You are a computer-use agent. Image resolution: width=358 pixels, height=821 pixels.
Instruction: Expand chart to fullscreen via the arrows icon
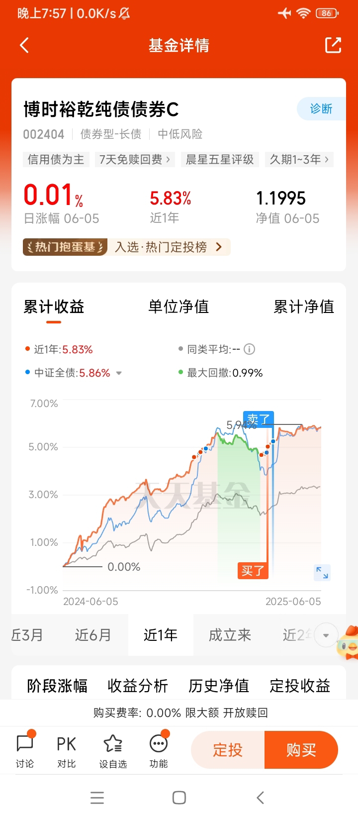point(322,572)
